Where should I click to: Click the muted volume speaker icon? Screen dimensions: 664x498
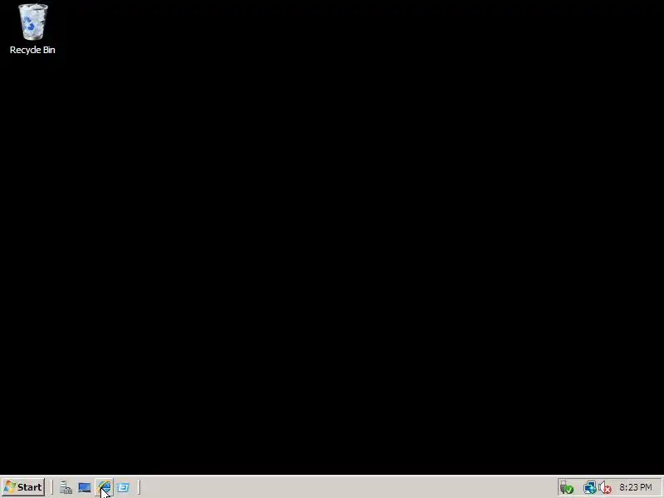(605, 488)
